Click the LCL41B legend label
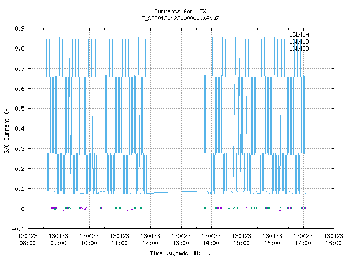The height and width of the screenshot is (258, 344). [299, 41]
